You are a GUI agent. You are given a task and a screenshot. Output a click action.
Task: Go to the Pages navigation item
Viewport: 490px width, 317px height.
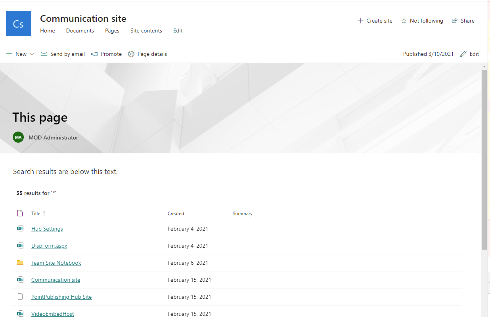pos(112,31)
